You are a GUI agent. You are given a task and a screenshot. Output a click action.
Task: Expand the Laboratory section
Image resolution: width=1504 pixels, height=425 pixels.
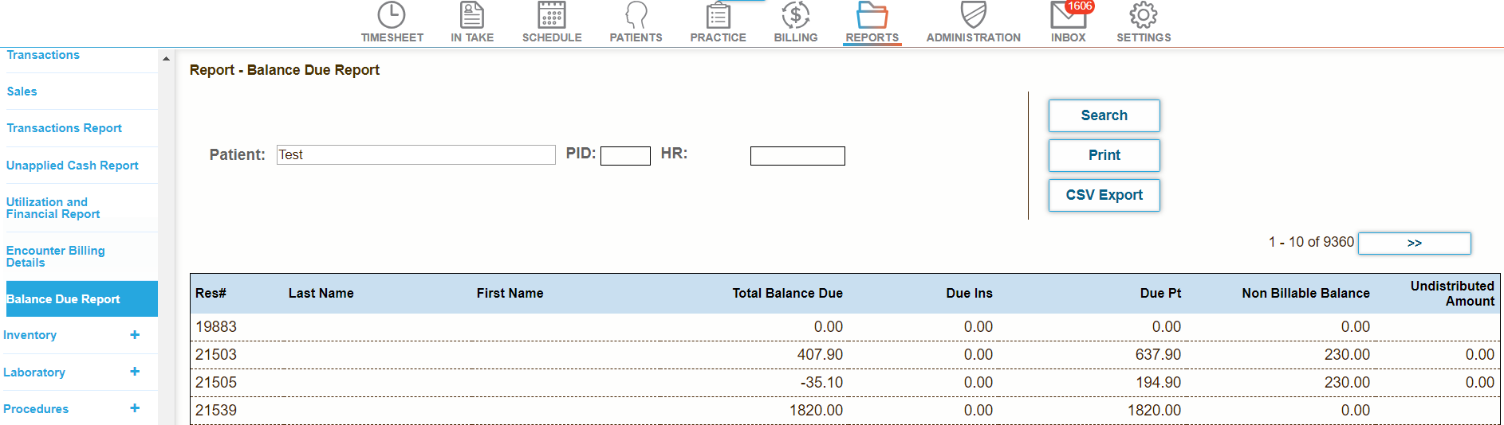135,372
